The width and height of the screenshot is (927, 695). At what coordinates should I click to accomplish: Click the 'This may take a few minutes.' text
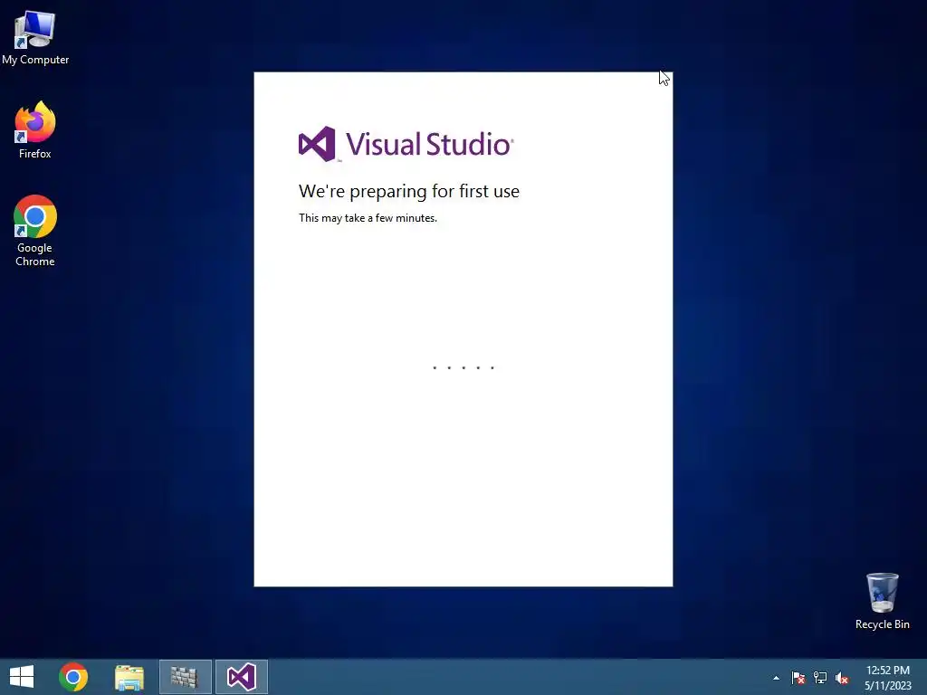click(368, 218)
